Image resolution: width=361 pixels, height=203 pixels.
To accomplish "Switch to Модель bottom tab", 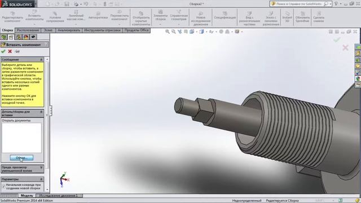I will pos(27,196).
